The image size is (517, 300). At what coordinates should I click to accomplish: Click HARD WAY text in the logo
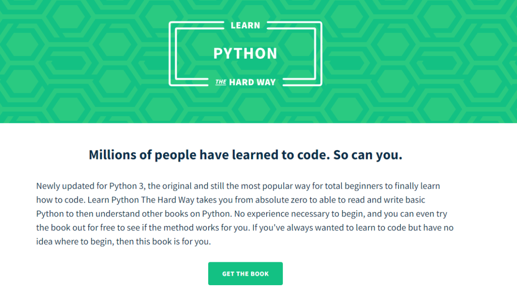point(252,82)
